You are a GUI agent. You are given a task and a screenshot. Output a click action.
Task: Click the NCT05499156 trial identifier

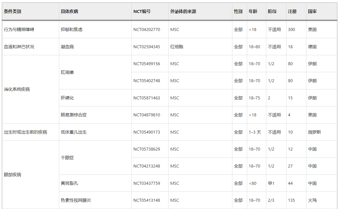[145, 64]
